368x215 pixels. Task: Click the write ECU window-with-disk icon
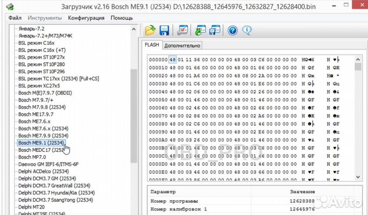pyautogui.click(x=215, y=30)
